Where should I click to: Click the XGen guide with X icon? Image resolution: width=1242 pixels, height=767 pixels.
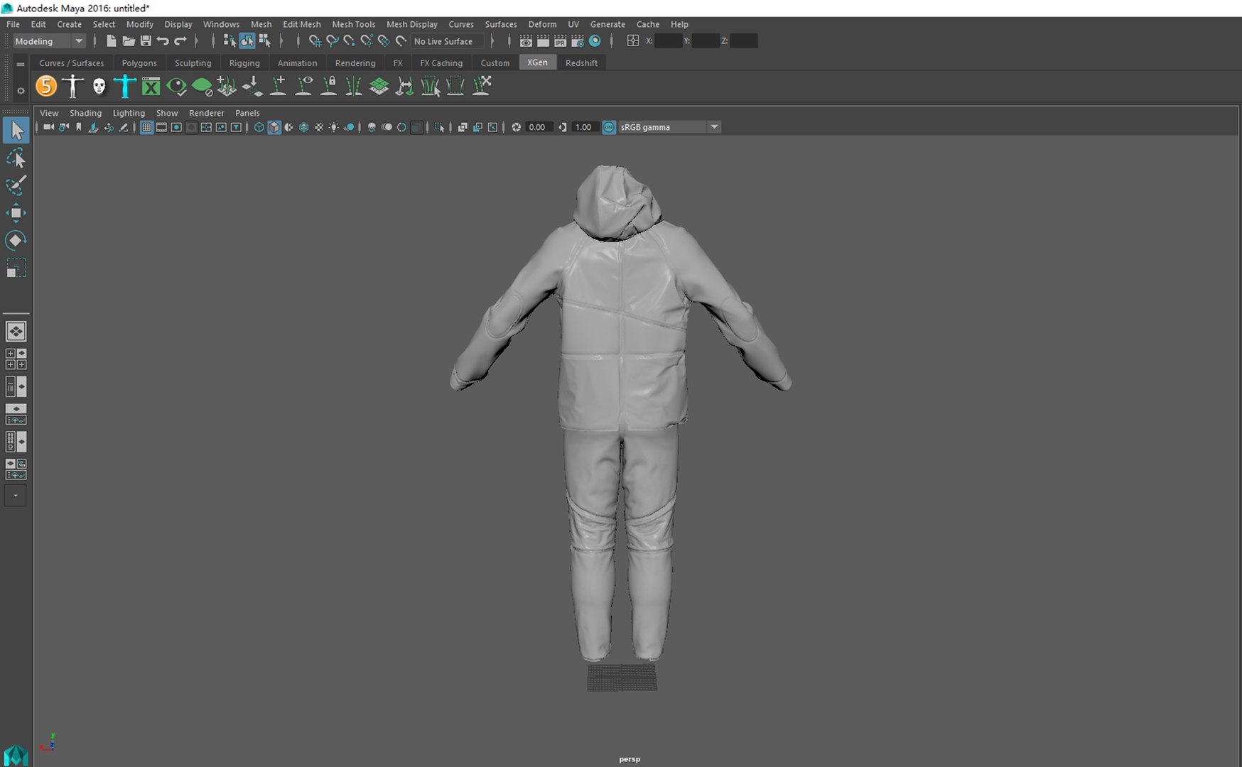(482, 86)
